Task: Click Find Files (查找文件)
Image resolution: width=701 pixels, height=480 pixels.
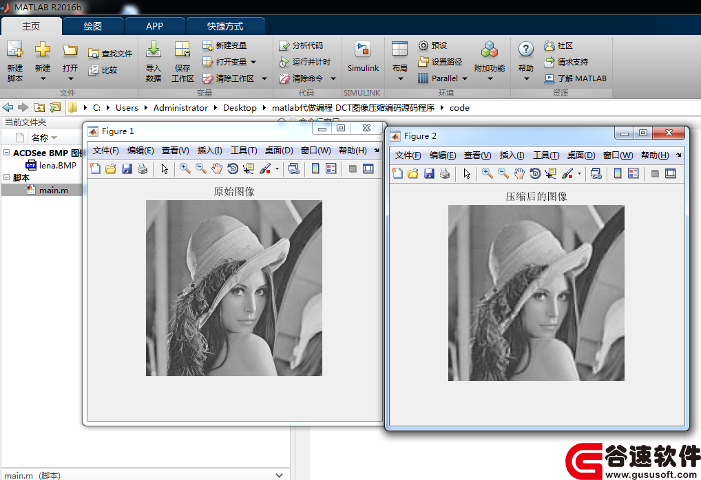Action: click(x=110, y=54)
